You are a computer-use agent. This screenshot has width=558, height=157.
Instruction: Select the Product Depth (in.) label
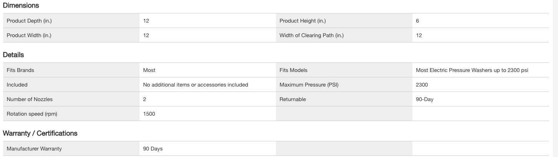click(29, 21)
